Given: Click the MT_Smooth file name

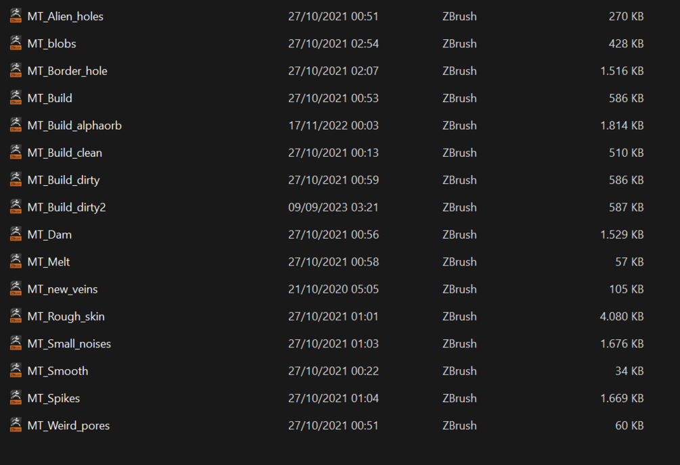Looking at the screenshot, I should click(58, 371).
